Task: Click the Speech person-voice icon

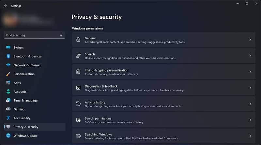Action: pos(78,56)
